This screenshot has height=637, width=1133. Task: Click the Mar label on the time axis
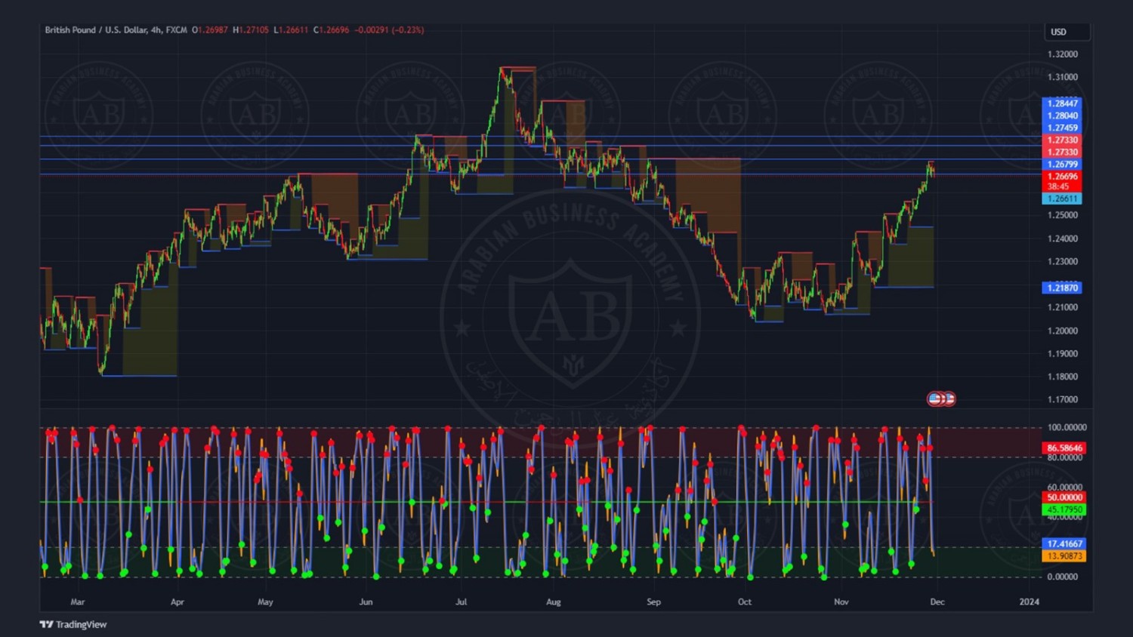pos(78,602)
